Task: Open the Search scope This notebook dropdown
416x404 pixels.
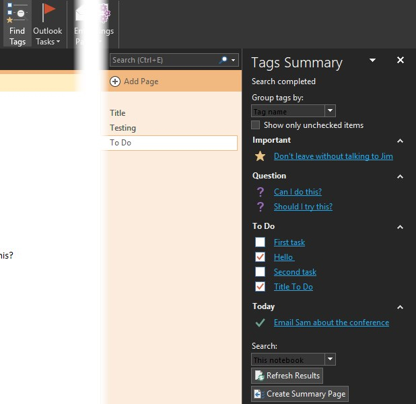Action: click(x=330, y=360)
